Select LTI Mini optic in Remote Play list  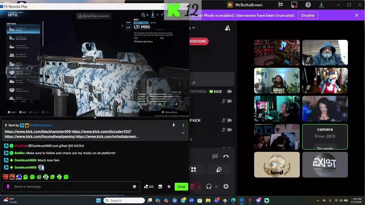pyautogui.click(x=23, y=29)
